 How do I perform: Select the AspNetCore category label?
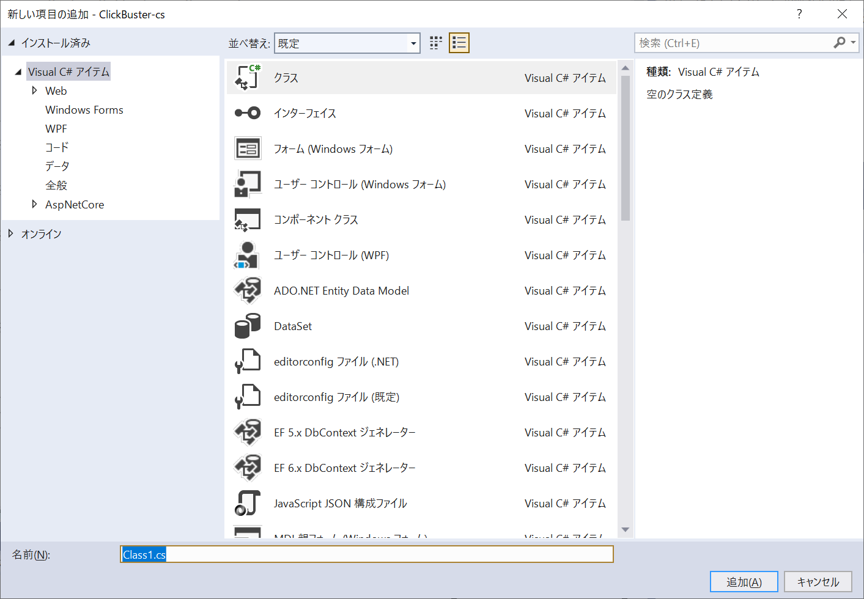click(75, 205)
